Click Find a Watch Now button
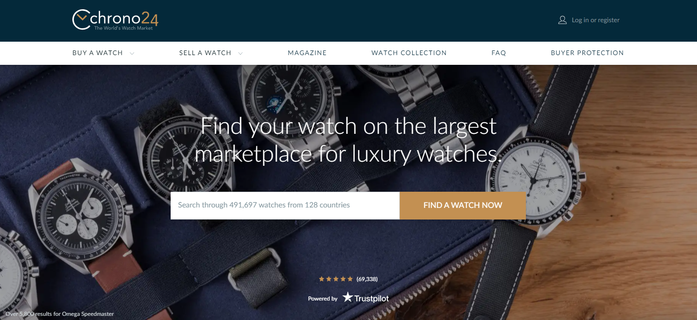This screenshot has height=320, width=697. [462, 205]
